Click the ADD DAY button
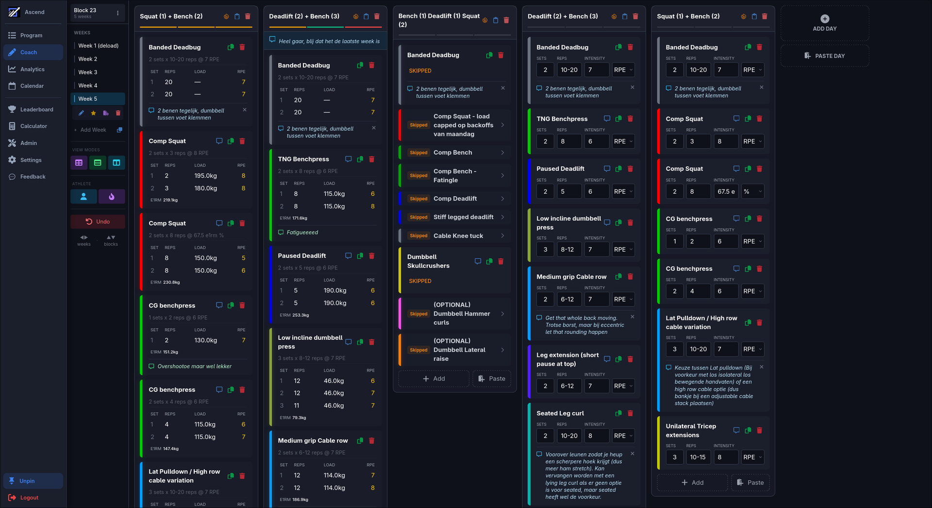Image resolution: width=932 pixels, height=508 pixels. click(x=825, y=23)
